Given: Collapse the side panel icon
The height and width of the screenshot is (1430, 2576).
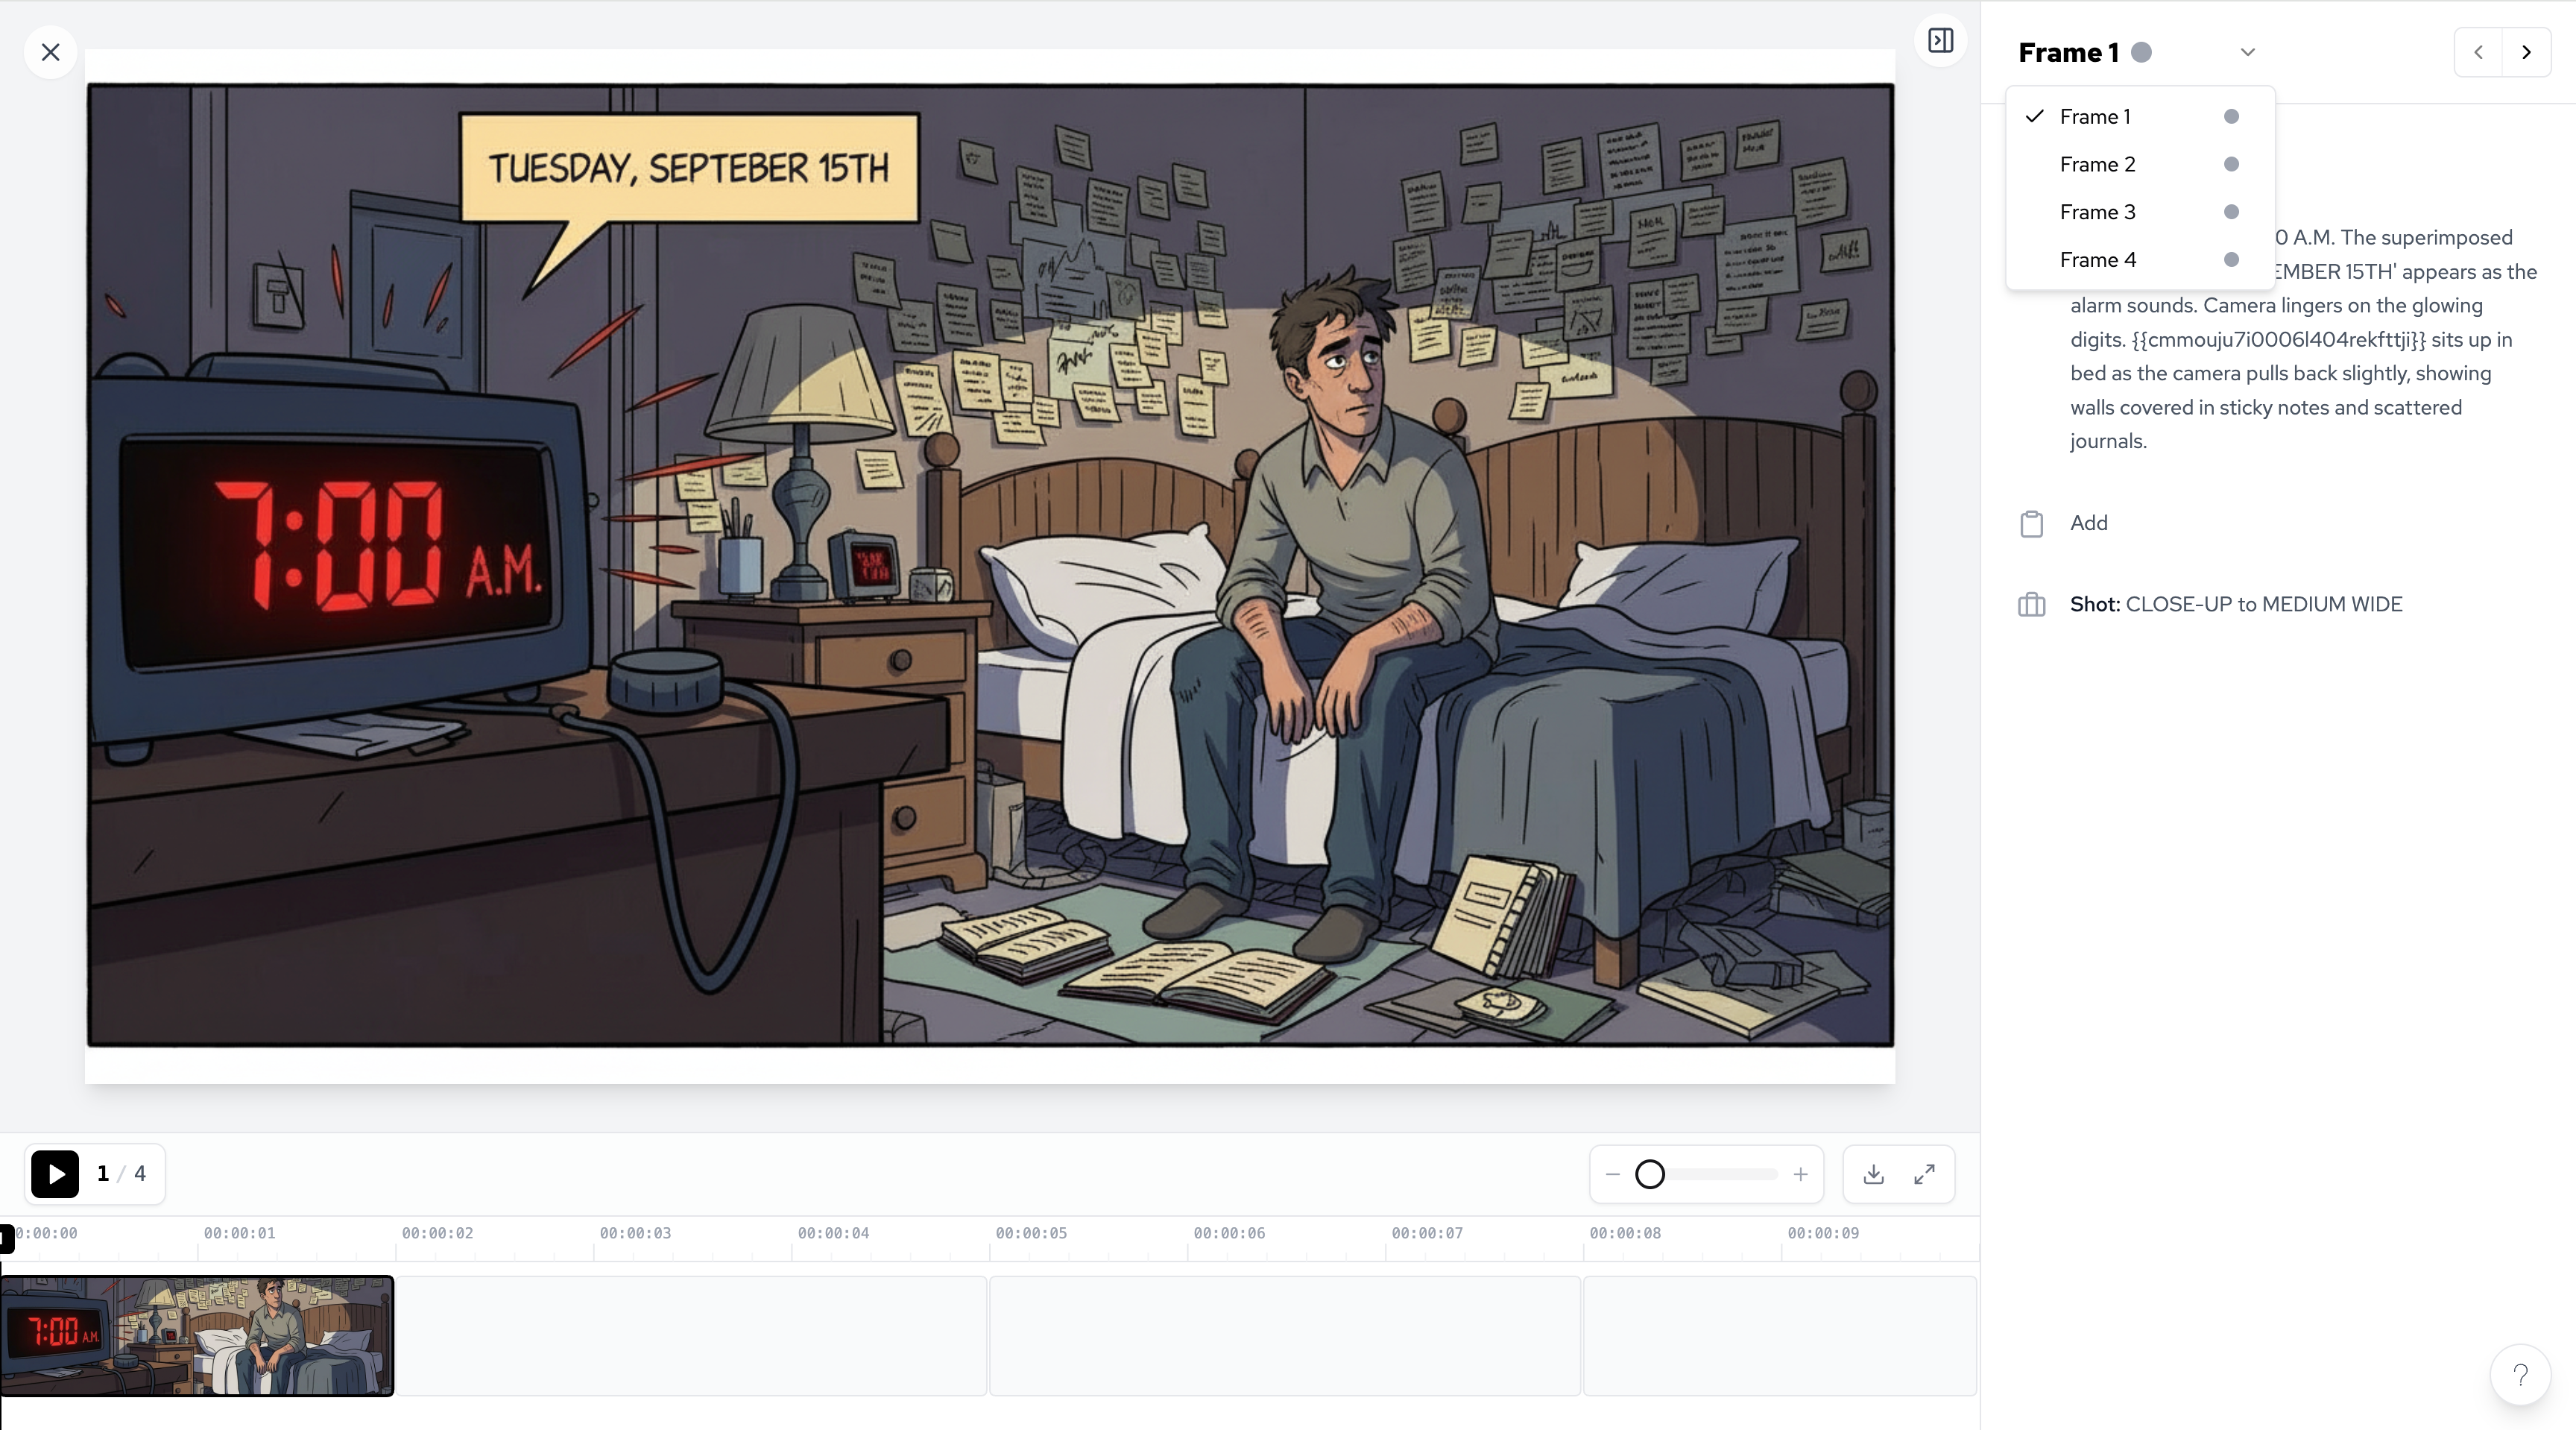Looking at the screenshot, I should pos(1940,41).
